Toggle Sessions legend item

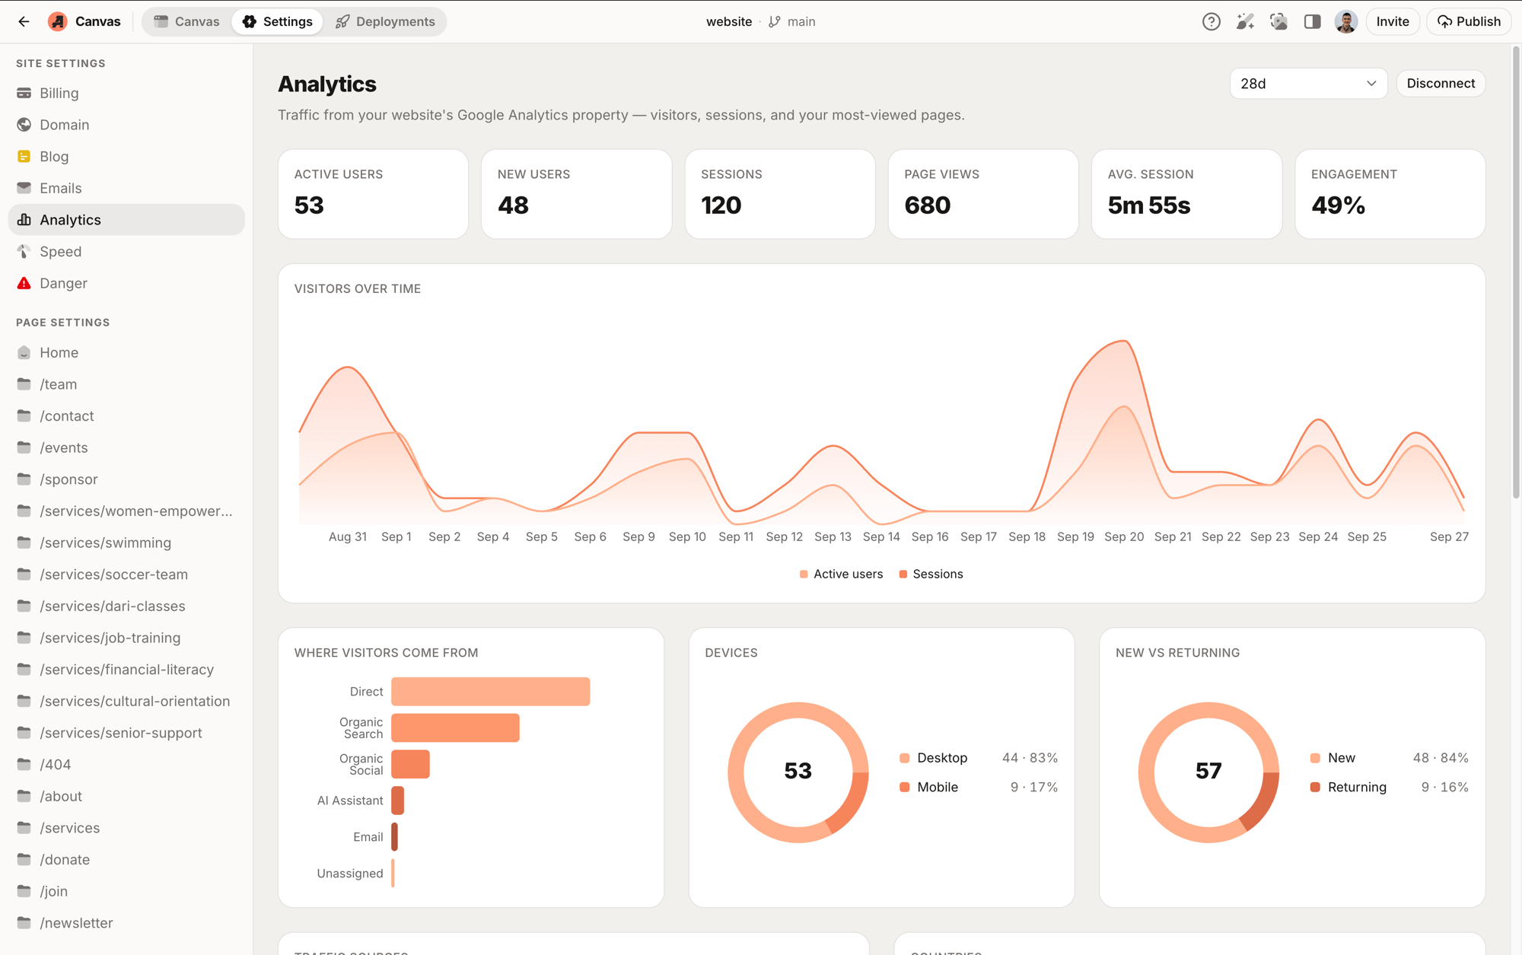pos(931,574)
